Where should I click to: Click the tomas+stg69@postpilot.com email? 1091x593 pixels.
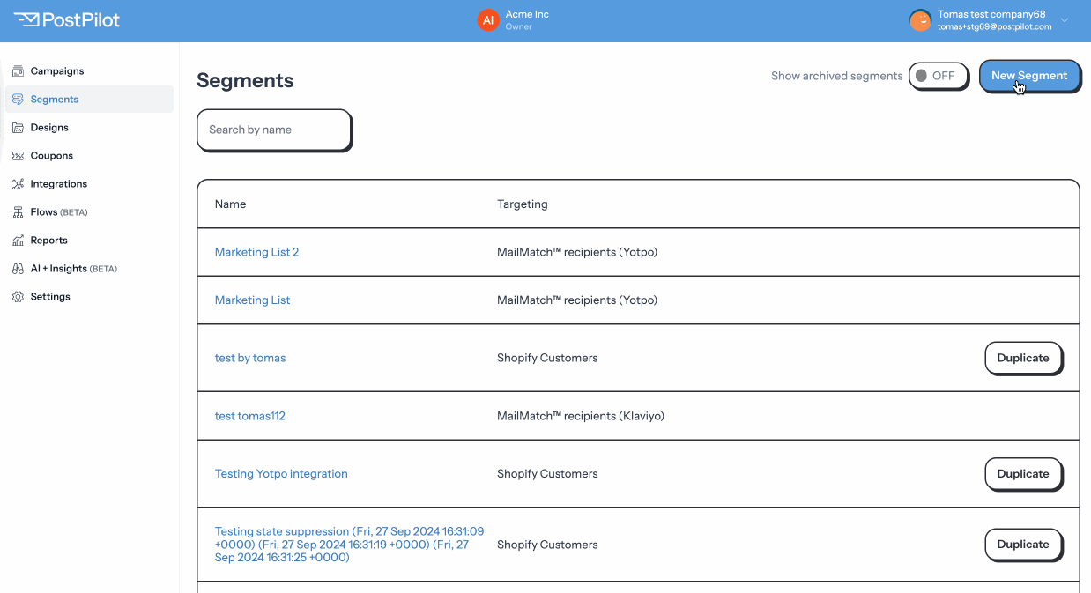[995, 26]
